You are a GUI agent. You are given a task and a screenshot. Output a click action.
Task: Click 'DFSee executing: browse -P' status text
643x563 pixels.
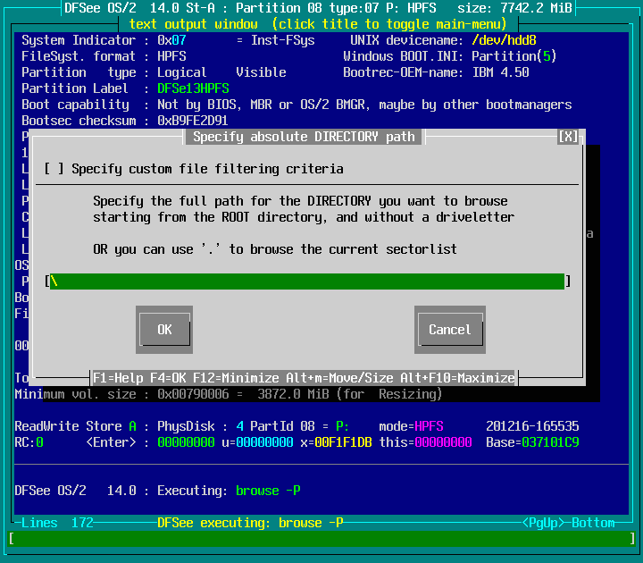[x=250, y=523]
